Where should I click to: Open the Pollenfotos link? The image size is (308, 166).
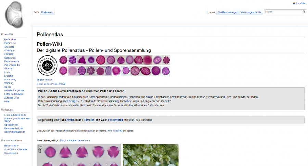116,120
